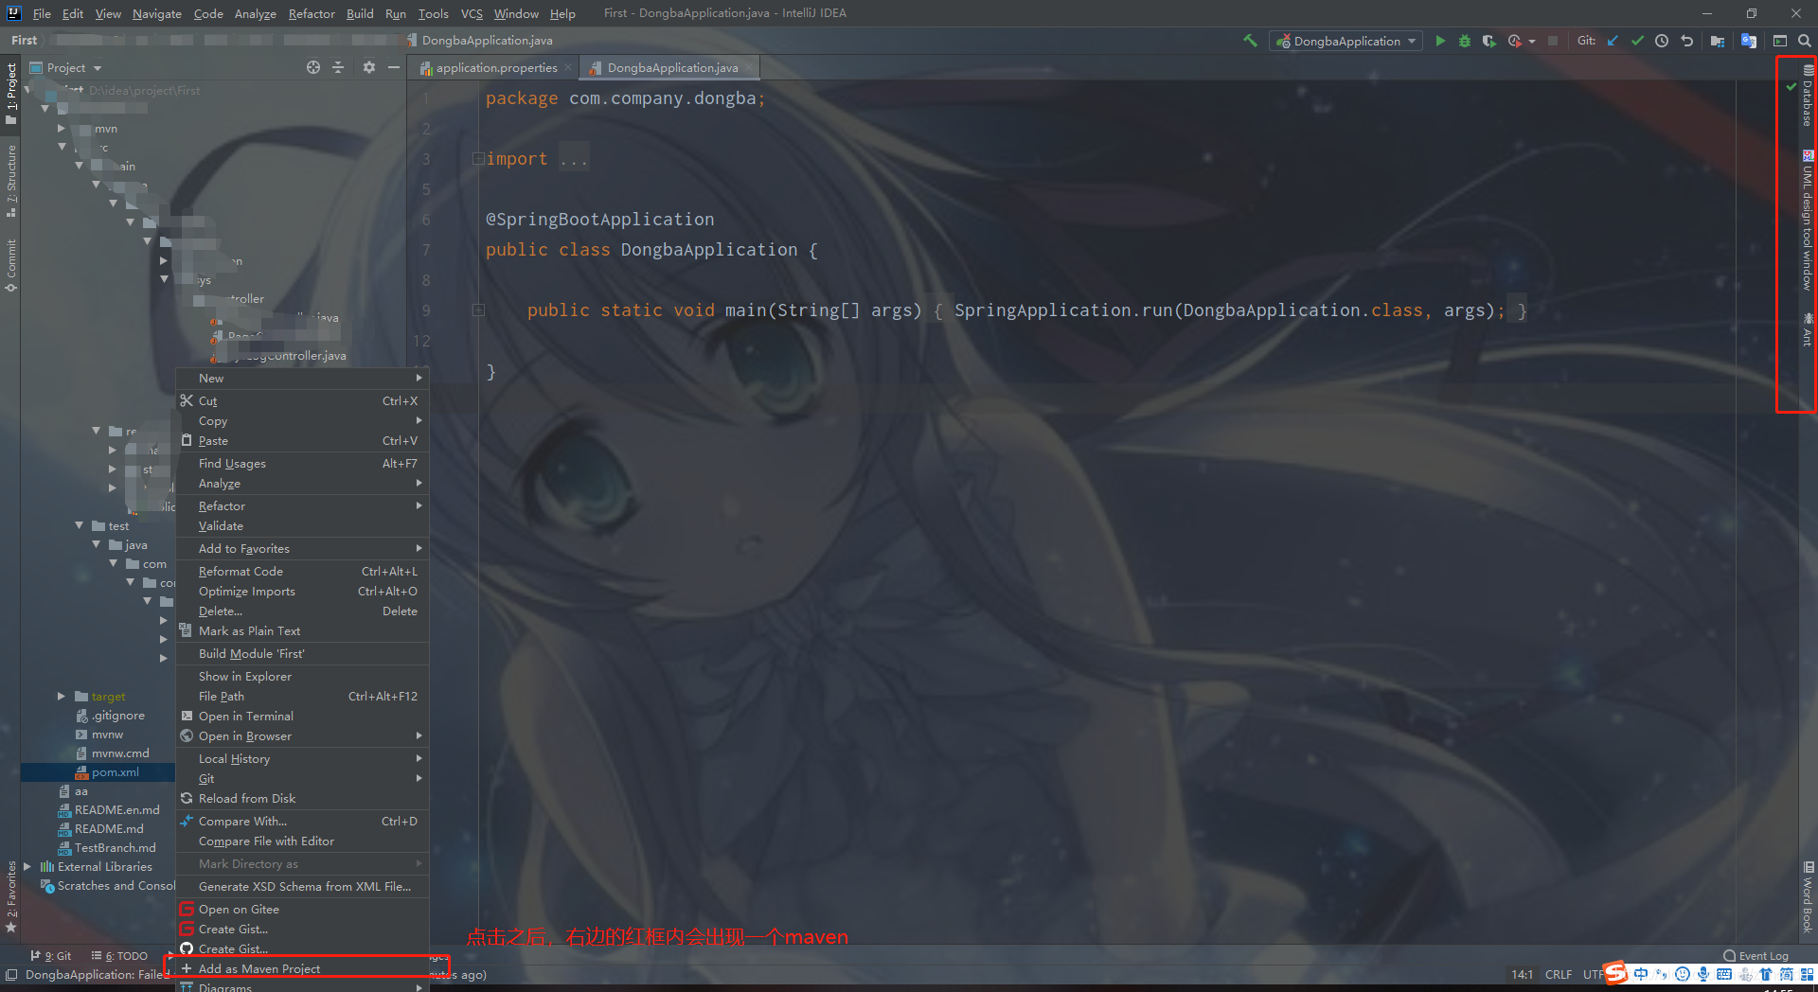
Task: Select Show in Explorer
Action: point(303,676)
